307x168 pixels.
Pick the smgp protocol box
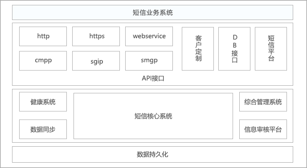click(x=149, y=61)
